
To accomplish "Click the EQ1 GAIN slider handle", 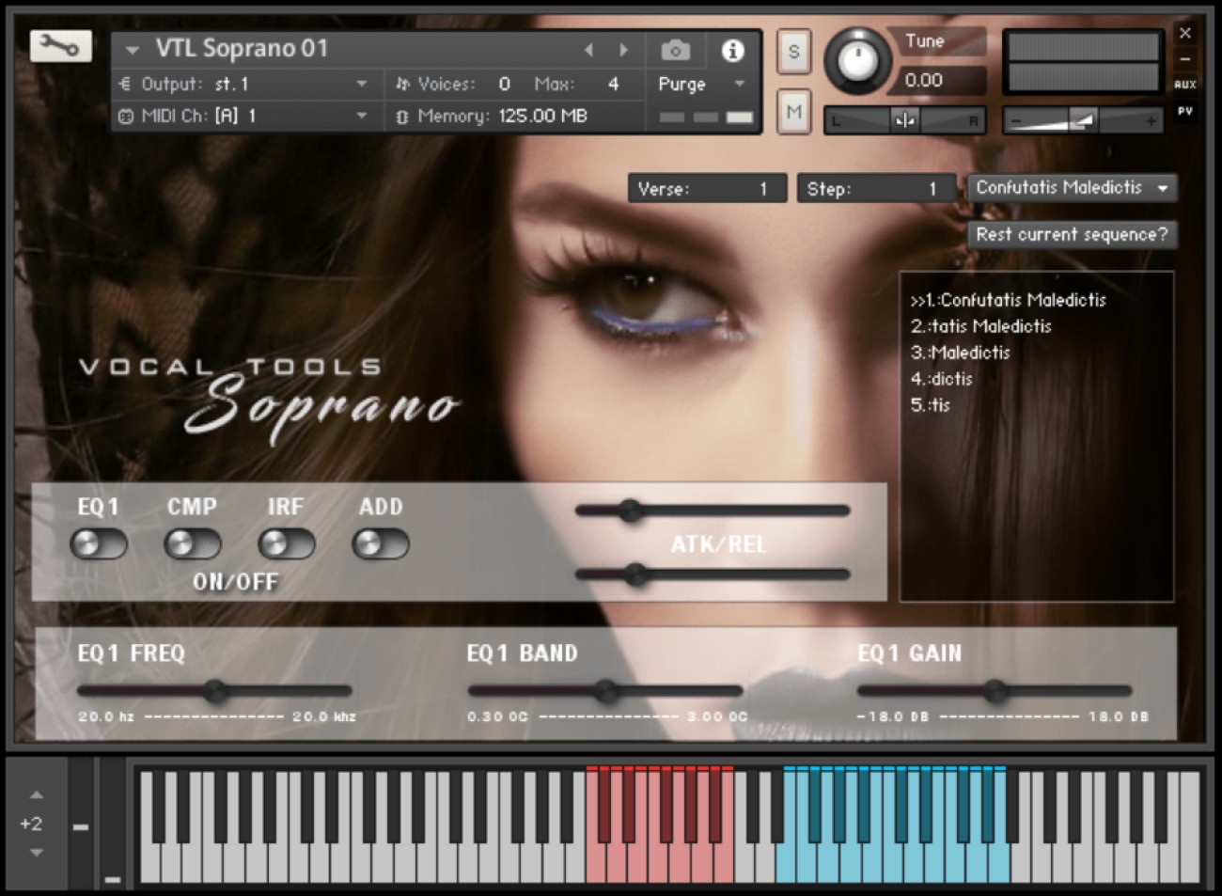I will 995,692.
